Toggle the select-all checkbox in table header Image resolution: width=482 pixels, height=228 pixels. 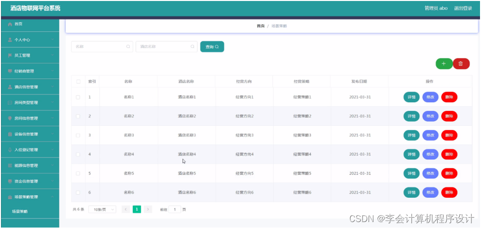[x=78, y=81]
